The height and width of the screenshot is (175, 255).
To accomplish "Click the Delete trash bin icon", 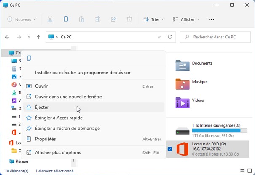I will tap(129, 19).
